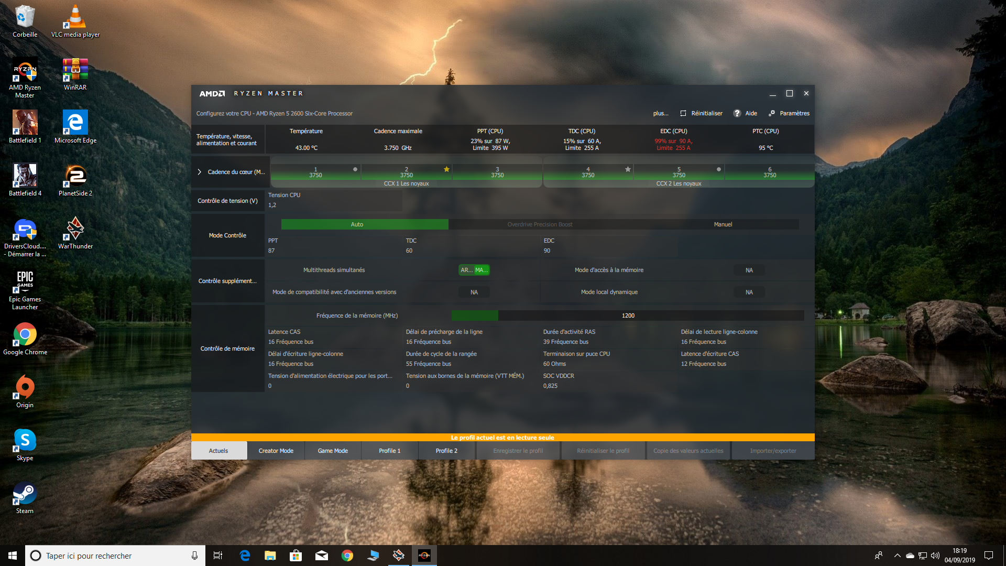The width and height of the screenshot is (1006, 566).
Task: Select Manuel control mode
Action: (x=723, y=224)
